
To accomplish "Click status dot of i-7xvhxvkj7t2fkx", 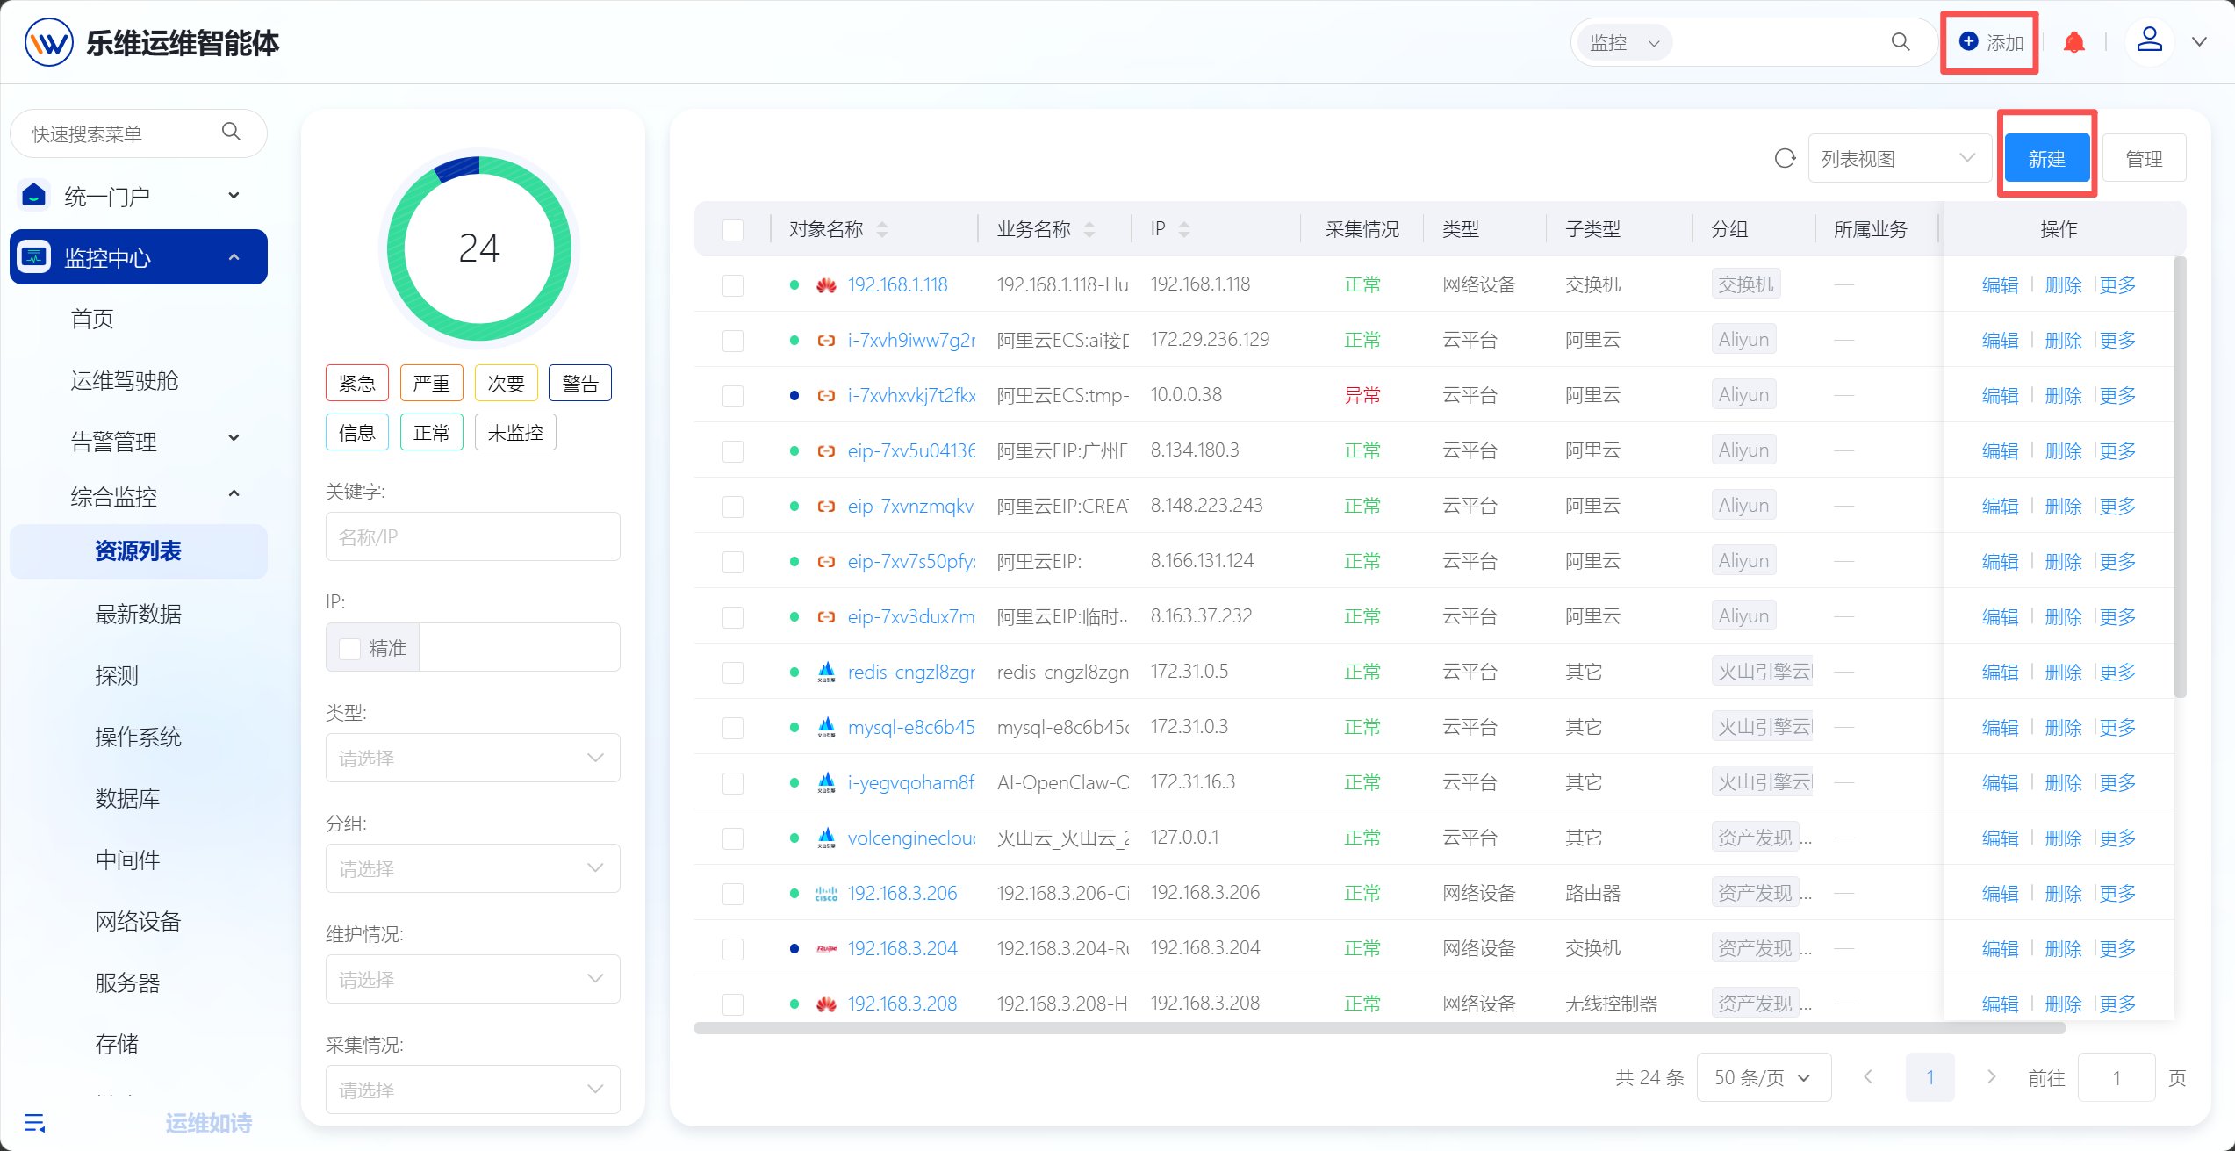I will (794, 396).
